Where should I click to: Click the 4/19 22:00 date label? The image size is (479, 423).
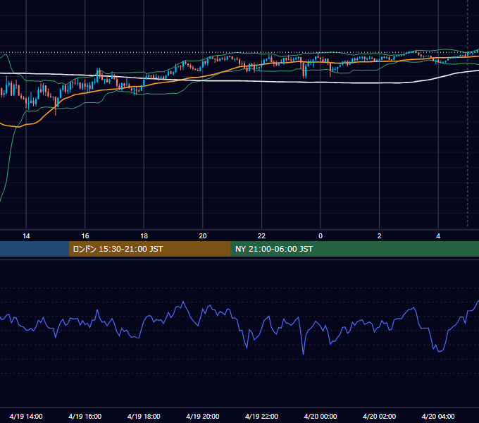[261, 416]
